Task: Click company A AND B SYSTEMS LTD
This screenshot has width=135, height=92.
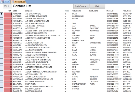Action: (x=35, y=19)
